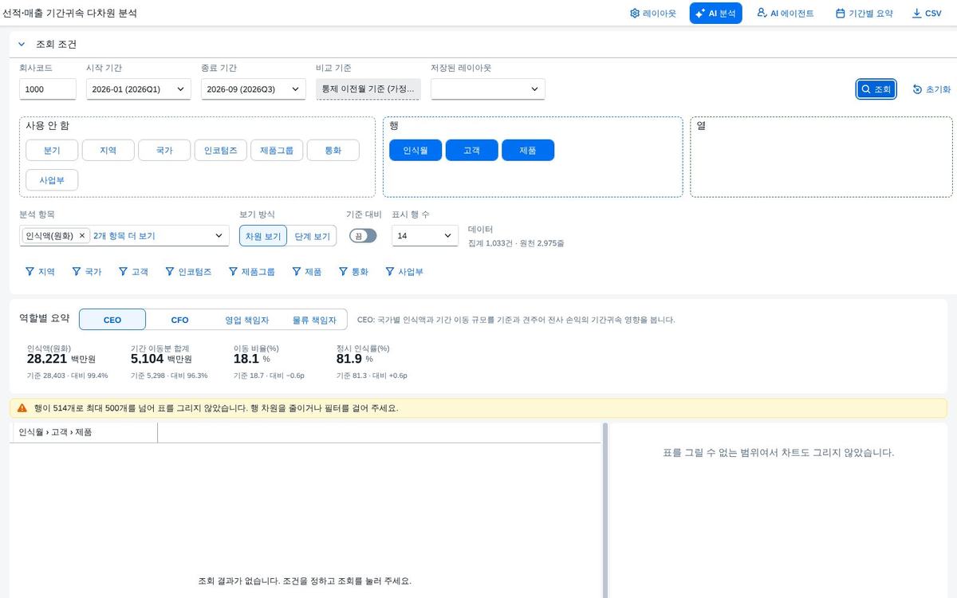Click the 2개 항목 더 보기 text
The height and width of the screenshot is (598, 957).
point(124,236)
